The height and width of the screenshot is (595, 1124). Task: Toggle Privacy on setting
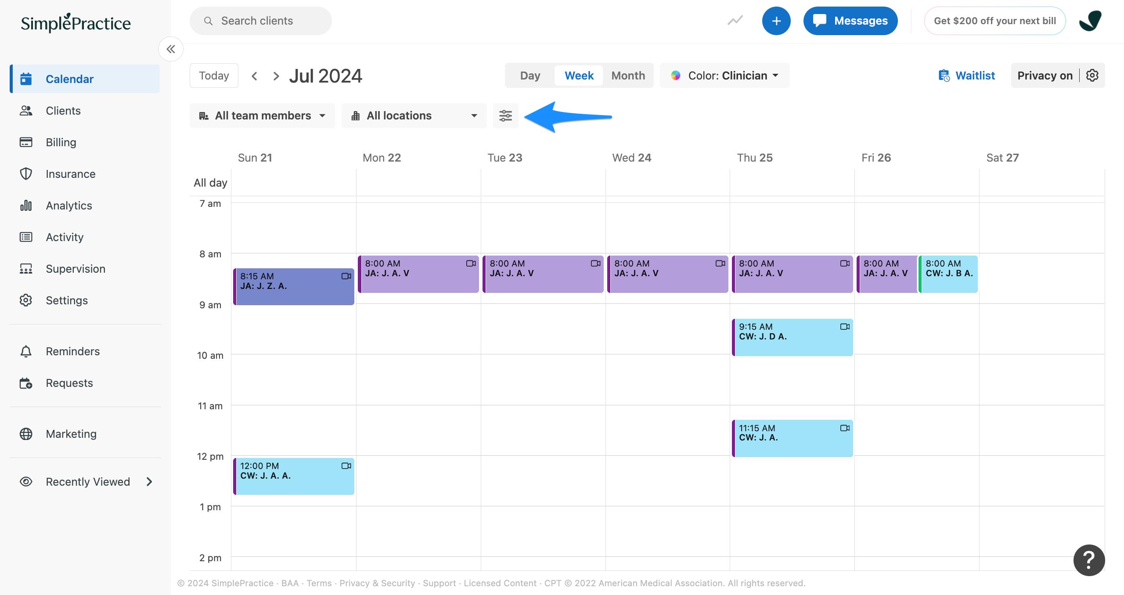(1045, 76)
